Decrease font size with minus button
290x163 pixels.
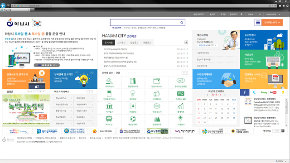coord(260,14)
